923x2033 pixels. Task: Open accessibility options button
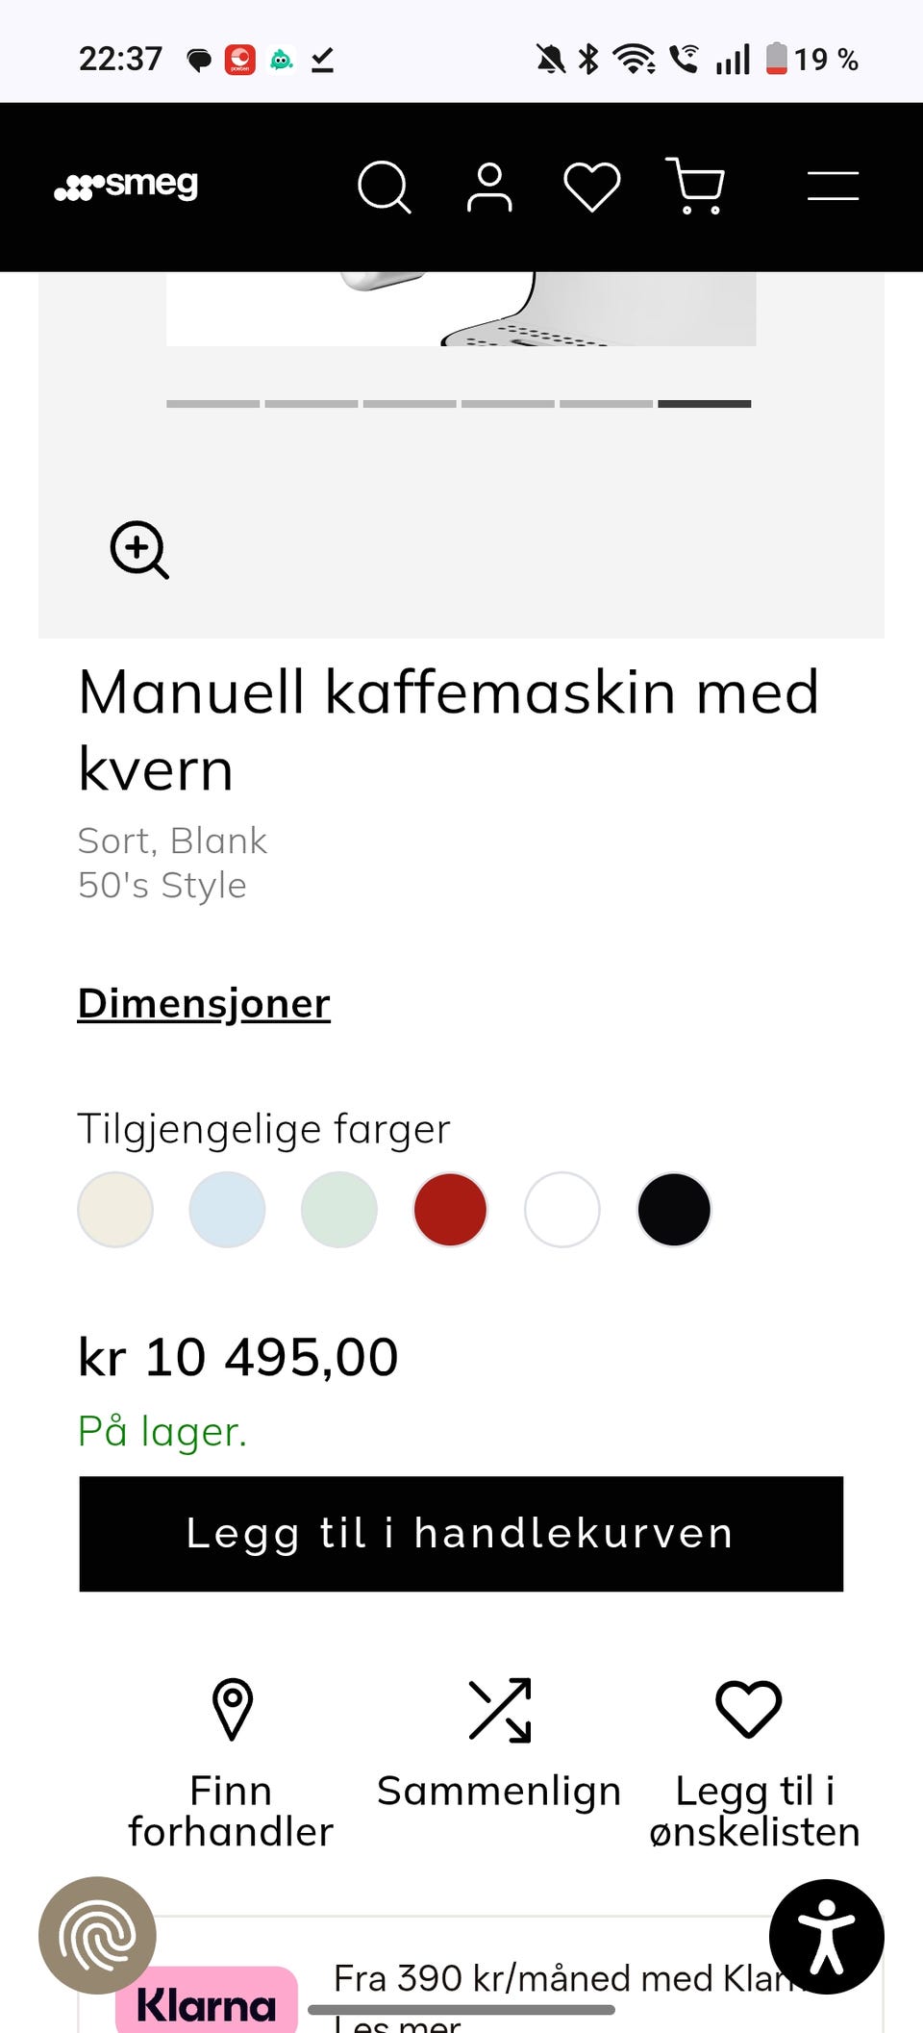pos(826,1936)
